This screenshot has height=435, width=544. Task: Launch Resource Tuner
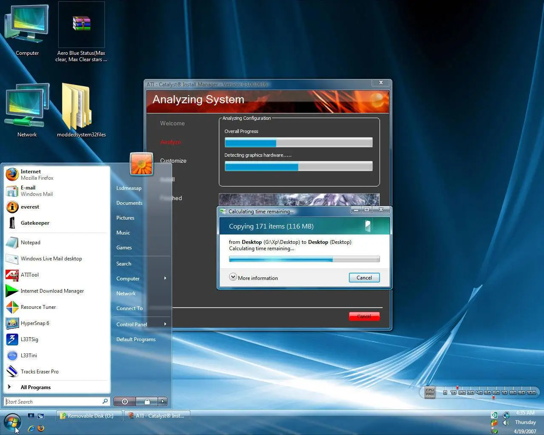(57, 307)
